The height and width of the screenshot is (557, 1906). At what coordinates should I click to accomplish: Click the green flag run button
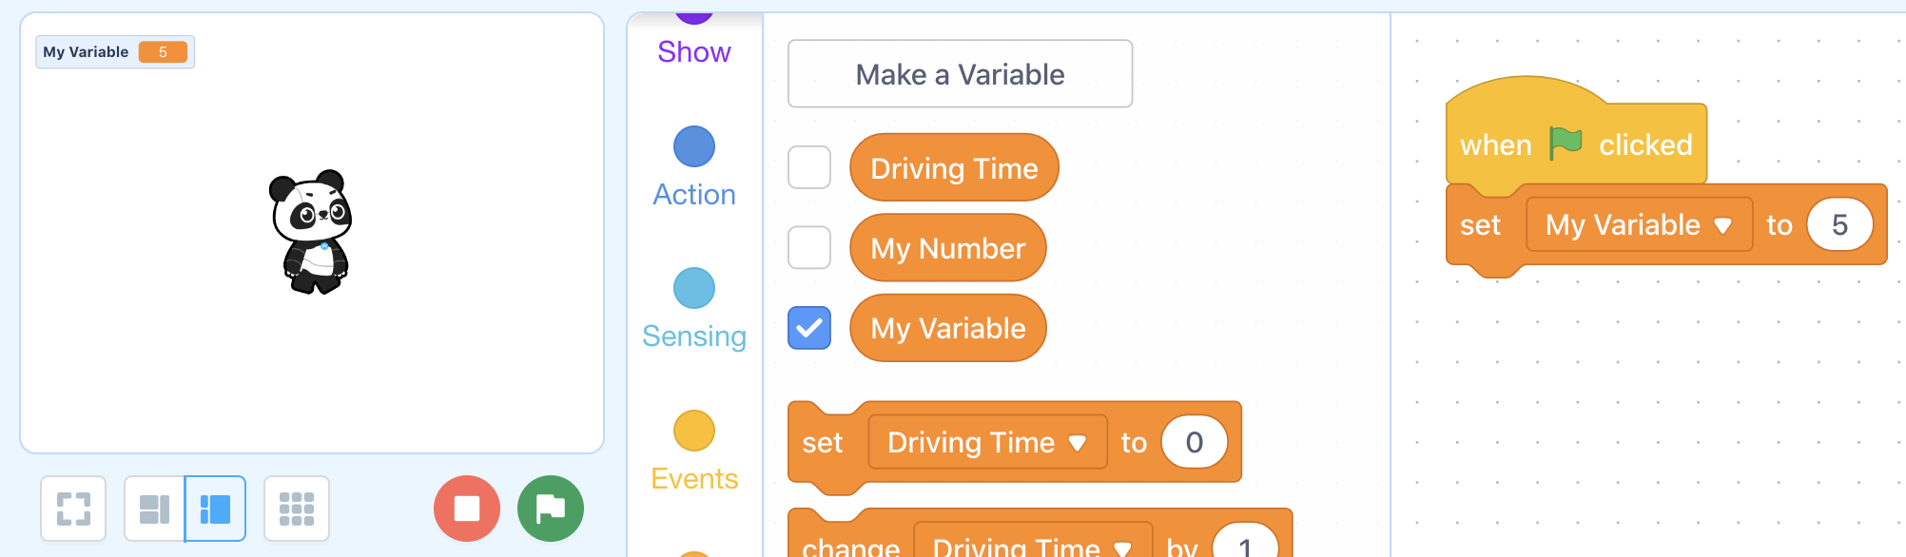(x=551, y=509)
